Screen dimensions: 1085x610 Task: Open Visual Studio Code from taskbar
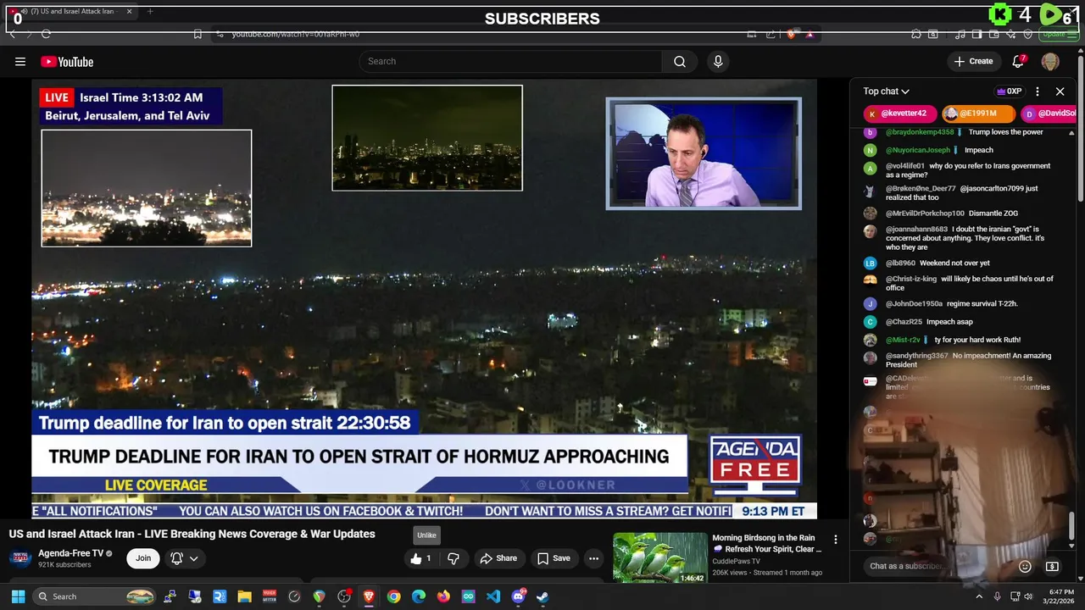(x=493, y=596)
